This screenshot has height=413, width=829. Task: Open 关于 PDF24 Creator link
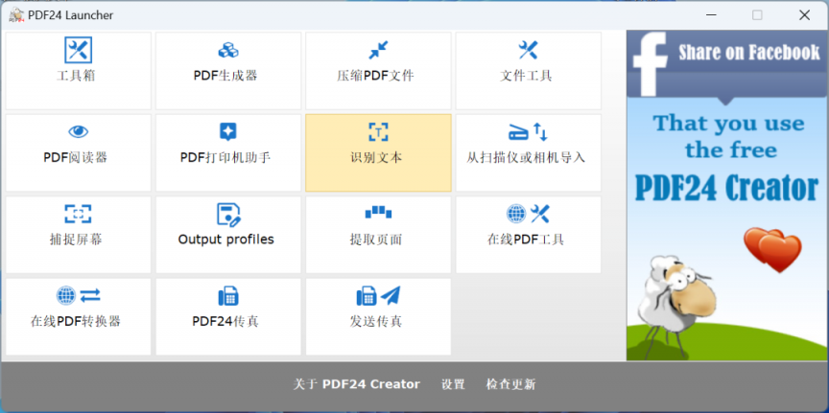(x=356, y=384)
